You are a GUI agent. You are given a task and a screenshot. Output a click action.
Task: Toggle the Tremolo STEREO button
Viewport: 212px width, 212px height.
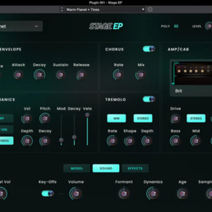point(143,118)
